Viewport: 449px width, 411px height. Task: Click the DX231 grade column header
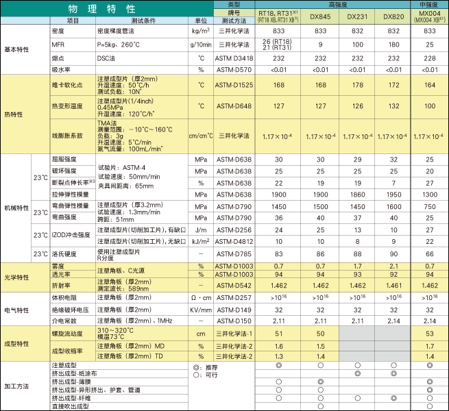[357, 16]
